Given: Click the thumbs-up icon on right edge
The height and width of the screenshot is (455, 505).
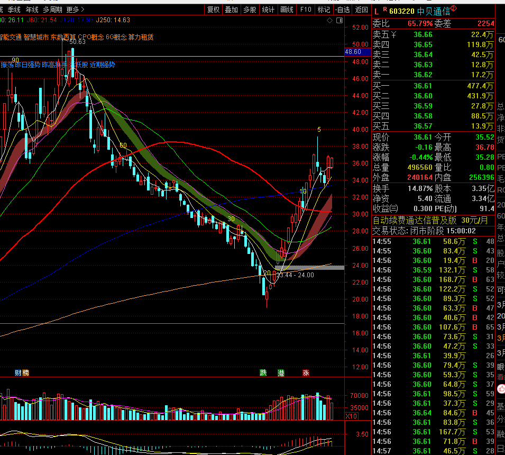Looking at the screenshot, I should 501,389.
